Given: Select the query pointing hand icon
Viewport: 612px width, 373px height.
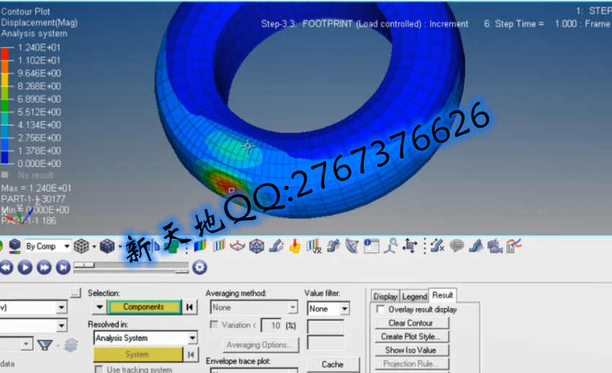Looking at the screenshot, I should (294, 246).
